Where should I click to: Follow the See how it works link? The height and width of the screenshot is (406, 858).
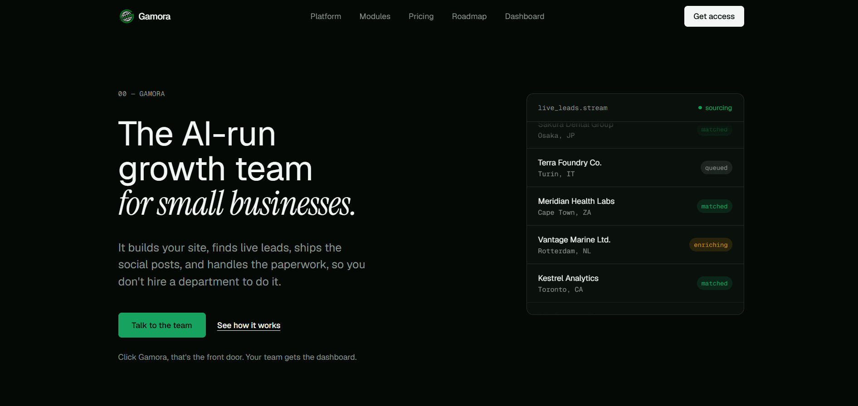[249, 325]
